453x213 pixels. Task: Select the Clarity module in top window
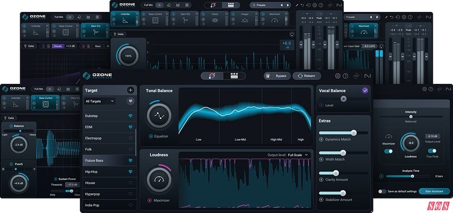coord(215,19)
